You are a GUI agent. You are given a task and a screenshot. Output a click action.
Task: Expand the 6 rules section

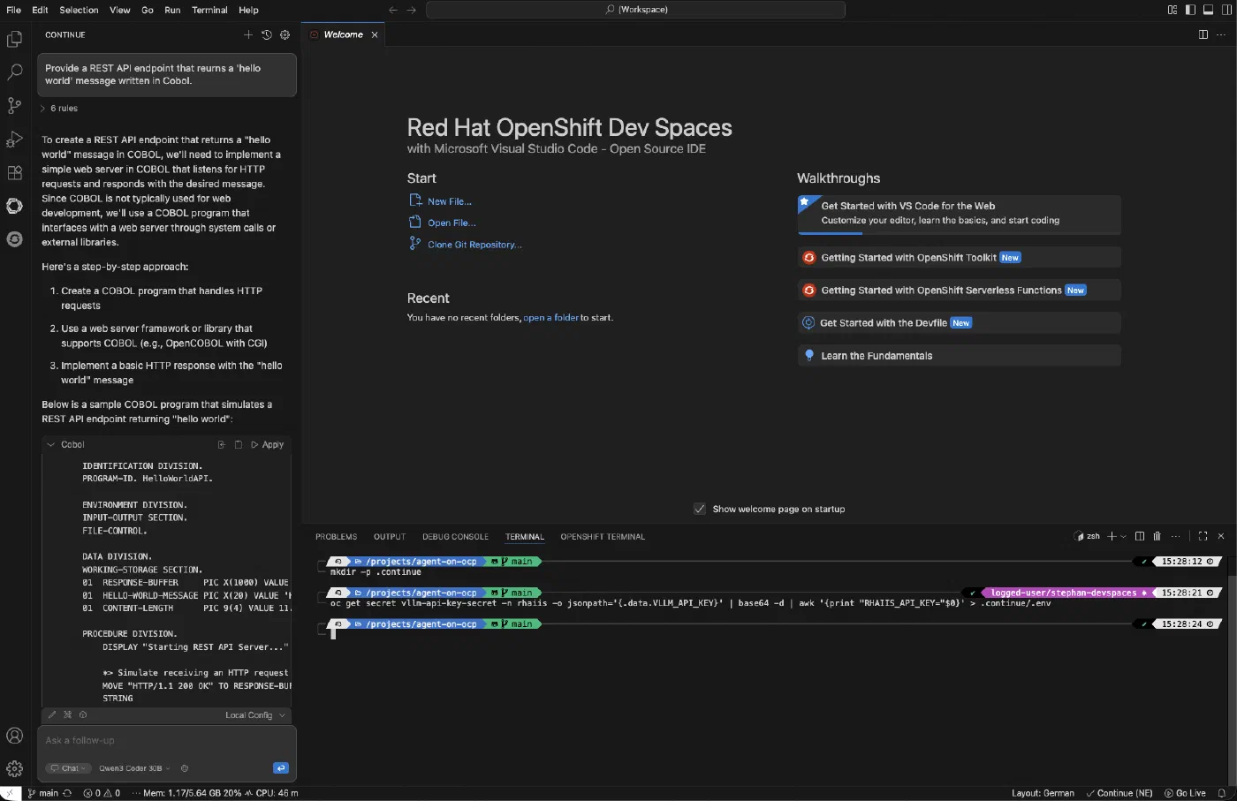pos(60,109)
